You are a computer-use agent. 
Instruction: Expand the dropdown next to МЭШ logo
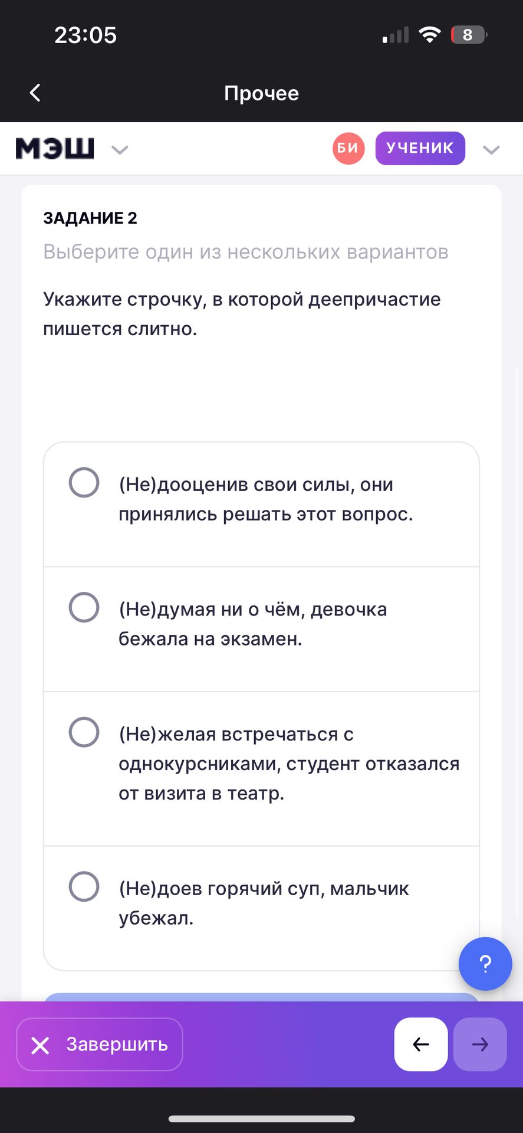[x=120, y=150]
